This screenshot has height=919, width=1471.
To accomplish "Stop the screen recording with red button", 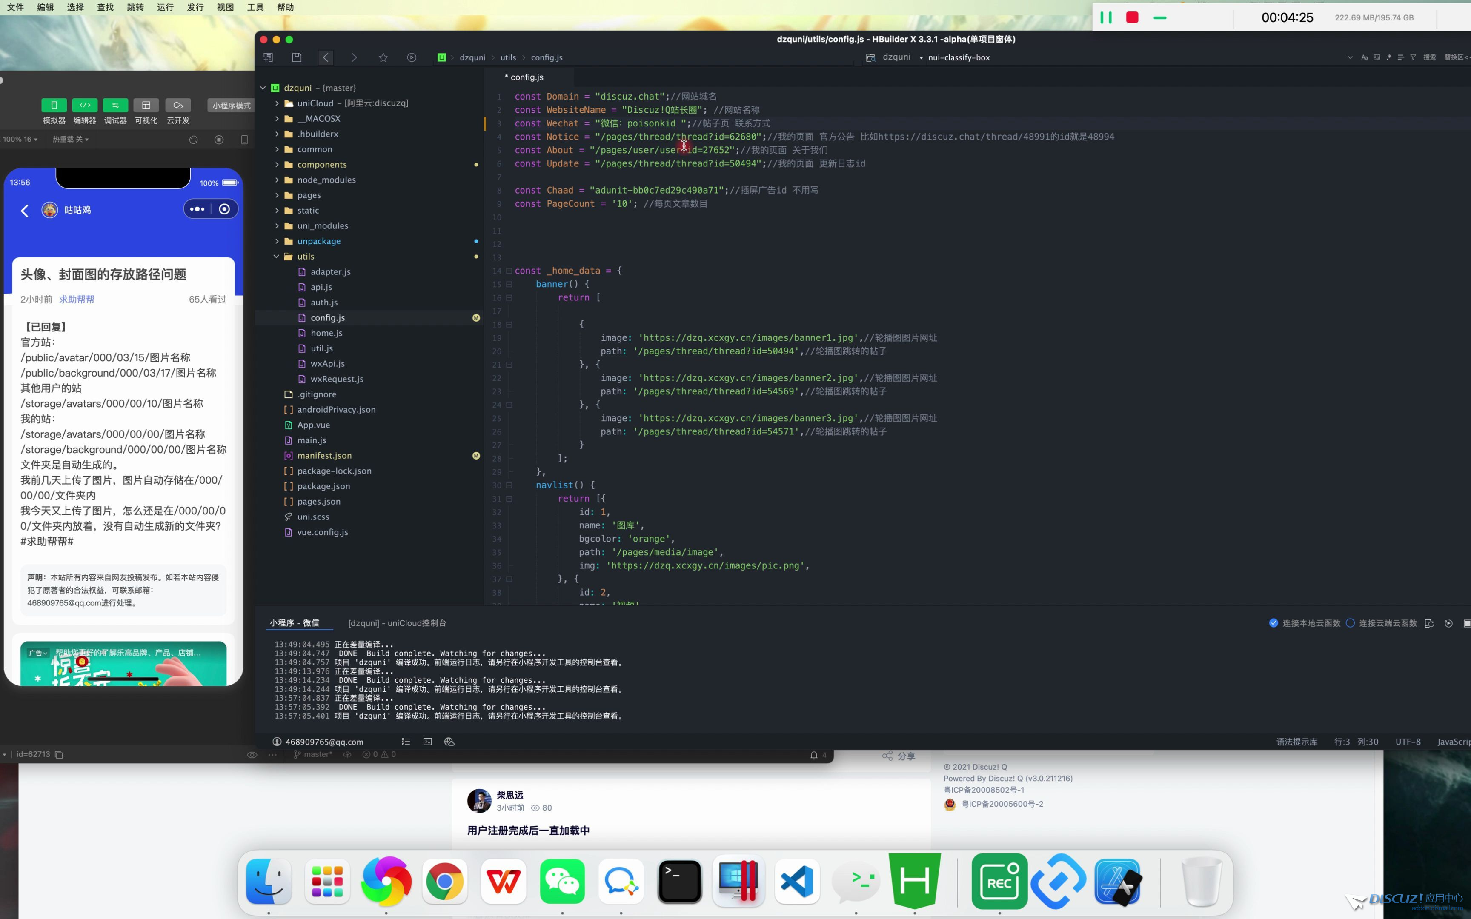I will click(1132, 17).
